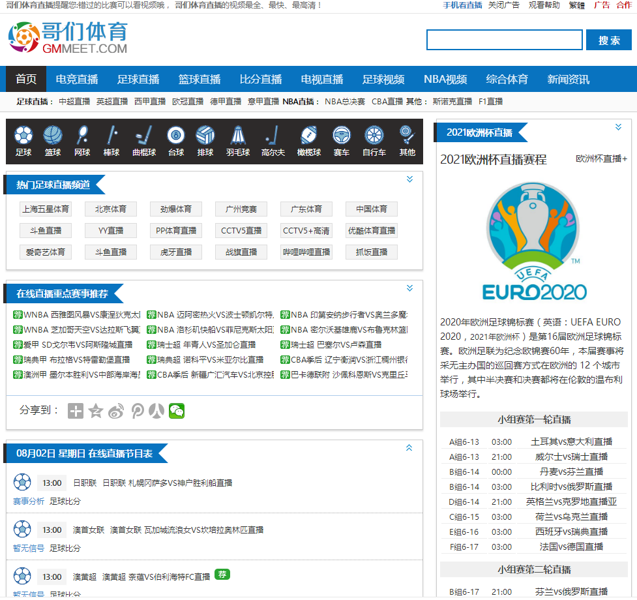This screenshot has height=600, width=637.
Task: Open 英格兰vs克罗地直播亚 match link
Action: coord(572,502)
